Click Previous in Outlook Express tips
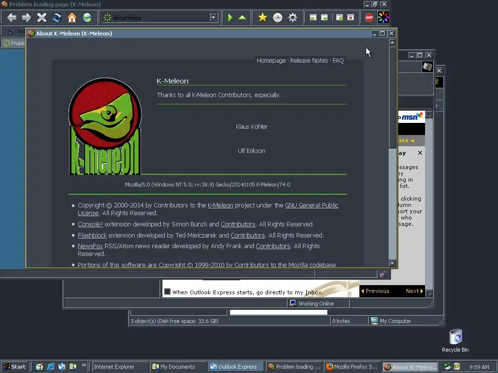Screen dimensions: 498x373 pos(375,291)
